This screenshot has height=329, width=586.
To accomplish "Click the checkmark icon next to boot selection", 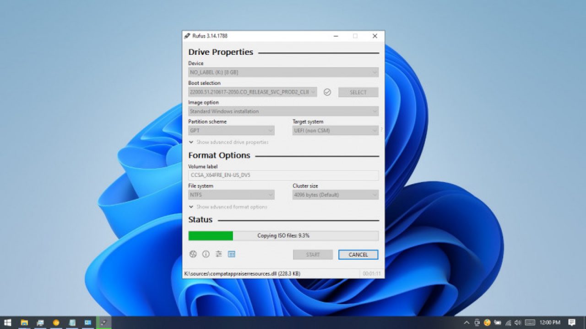I will 327,92.
